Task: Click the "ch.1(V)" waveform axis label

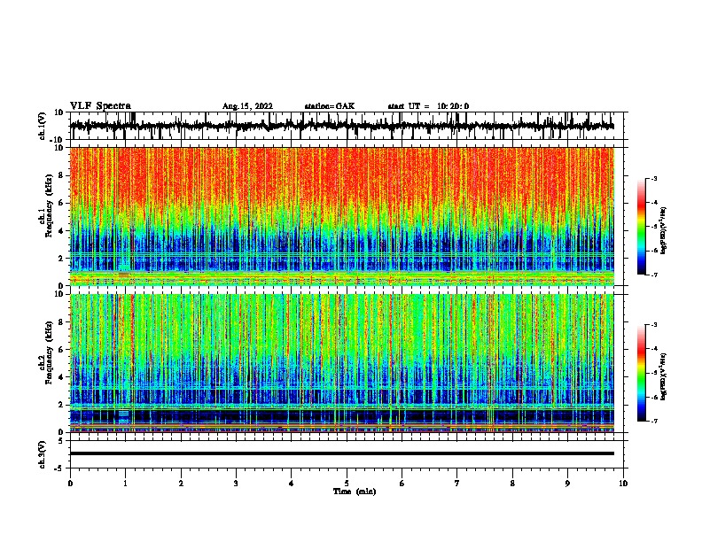Action: click(x=42, y=126)
